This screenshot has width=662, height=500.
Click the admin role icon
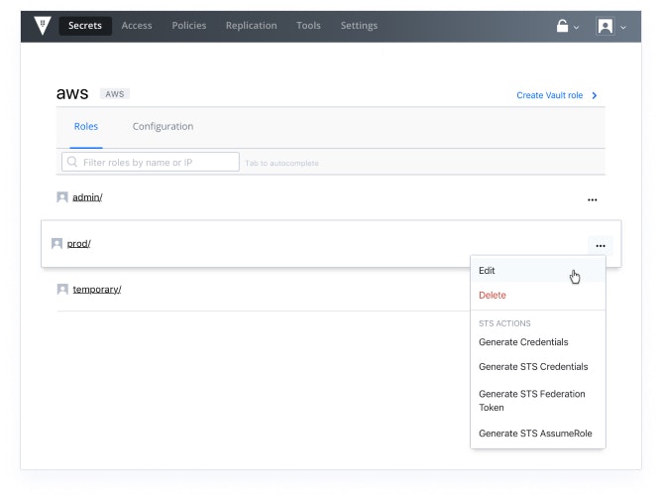tap(62, 197)
